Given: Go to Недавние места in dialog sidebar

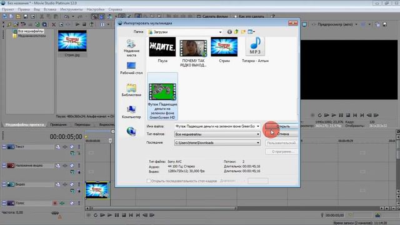Looking at the screenshot, I should (x=131, y=48).
